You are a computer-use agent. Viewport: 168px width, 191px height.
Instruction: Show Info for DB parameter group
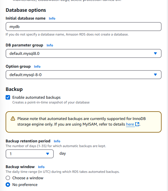coord(50,45)
